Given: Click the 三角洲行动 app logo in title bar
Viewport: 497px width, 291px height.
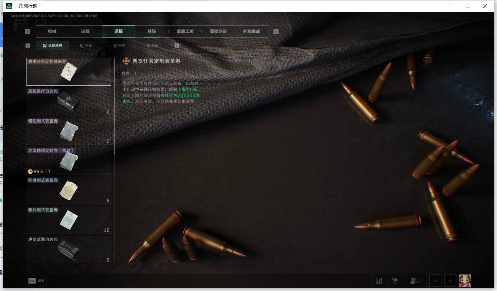Looking at the screenshot, I should click(9, 6).
